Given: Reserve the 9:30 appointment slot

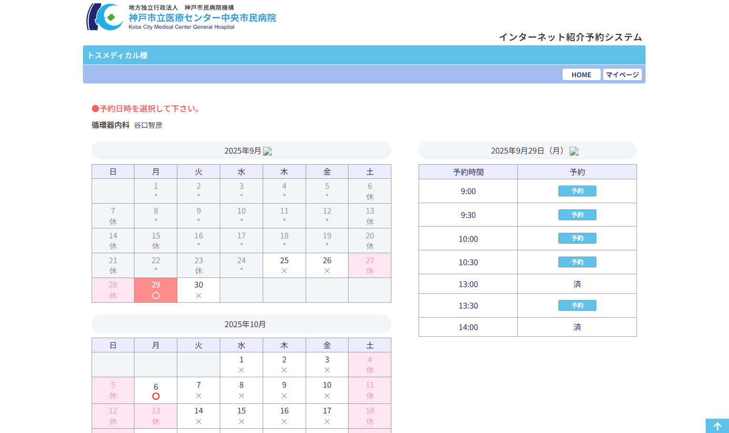Looking at the screenshot, I should coord(577,215).
